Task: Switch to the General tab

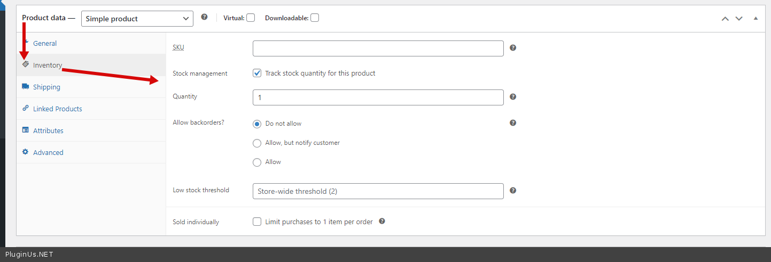Action: pyautogui.click(x=45, y=43)
